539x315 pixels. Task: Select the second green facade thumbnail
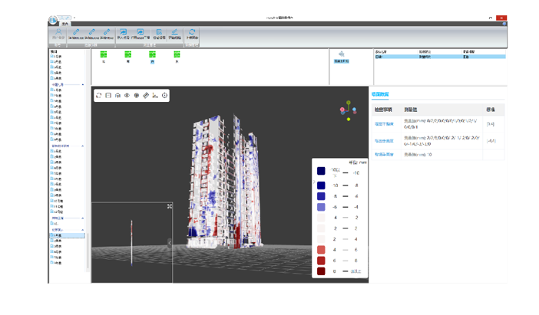128,54
